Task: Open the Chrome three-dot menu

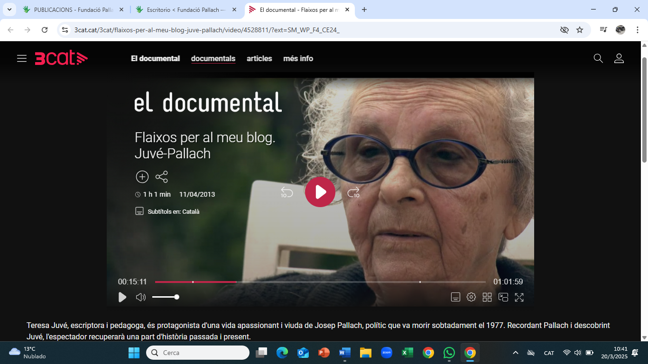Action: click(x=637, y=30)
